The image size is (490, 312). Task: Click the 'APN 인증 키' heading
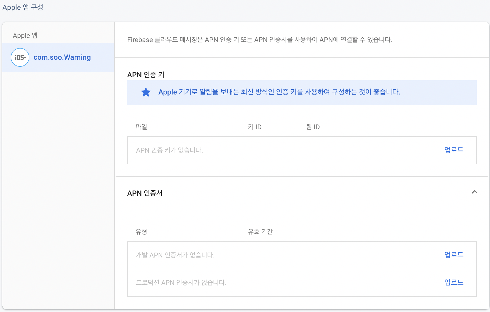146,75
